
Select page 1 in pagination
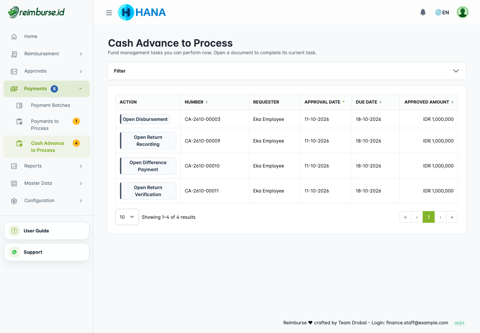(x=429, y=217)
